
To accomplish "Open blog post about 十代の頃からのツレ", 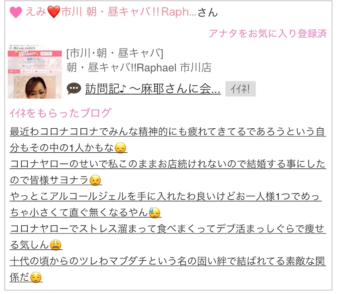I will pyautogui.click(x=168, y=269).
